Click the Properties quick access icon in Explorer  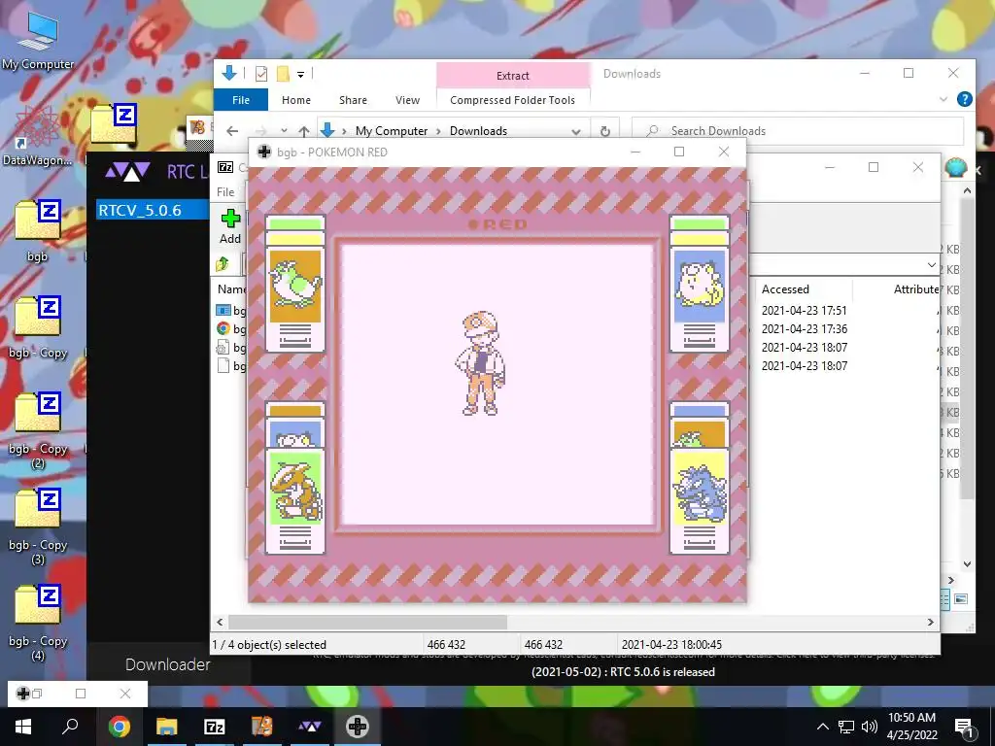[x=260, y=74]
